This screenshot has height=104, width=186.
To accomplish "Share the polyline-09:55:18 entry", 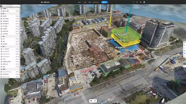I will pos(18,57).
